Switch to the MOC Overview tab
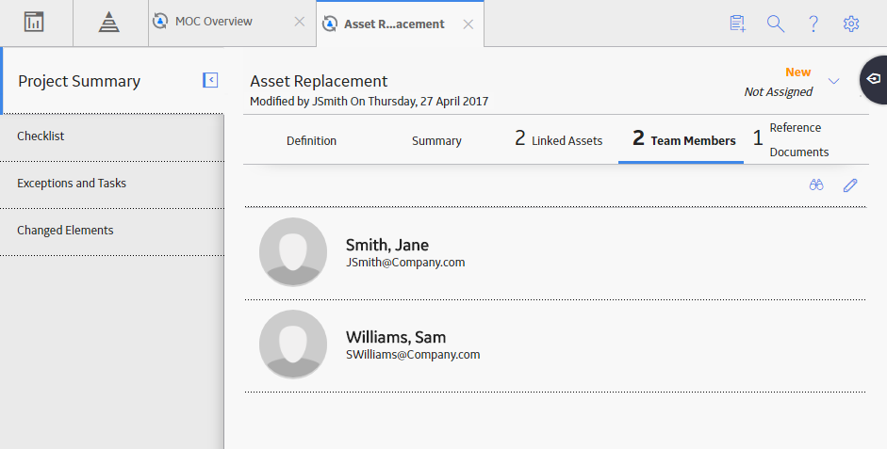This screenshot has height=449, width=887. point(213,22)
